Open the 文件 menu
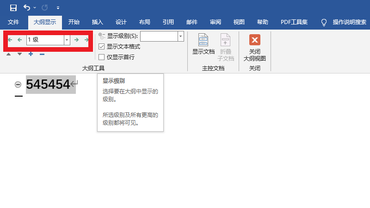Image resolution: width=370 pixels, height=208 pixels. [13, 22]
